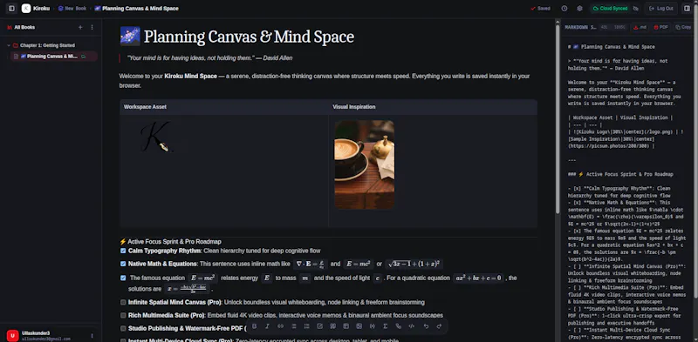The height and width of the screenshot is (342, 698).
Task: Insert a link from floating toolbar
Action: click(x=280, y=326)
